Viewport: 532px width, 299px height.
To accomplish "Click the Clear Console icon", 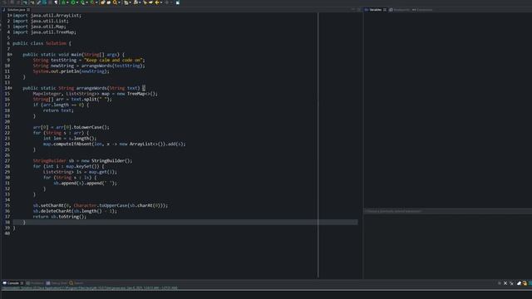I will coord(519,283).
